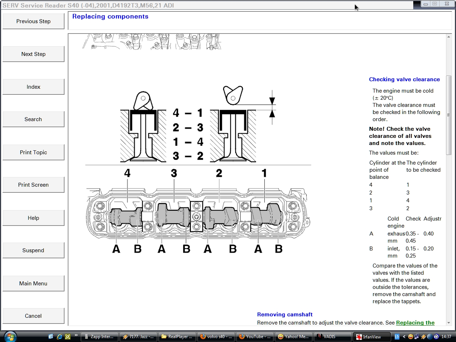Click the EN language indicator in tray
456x342 pixels.
tap(397, 337)
